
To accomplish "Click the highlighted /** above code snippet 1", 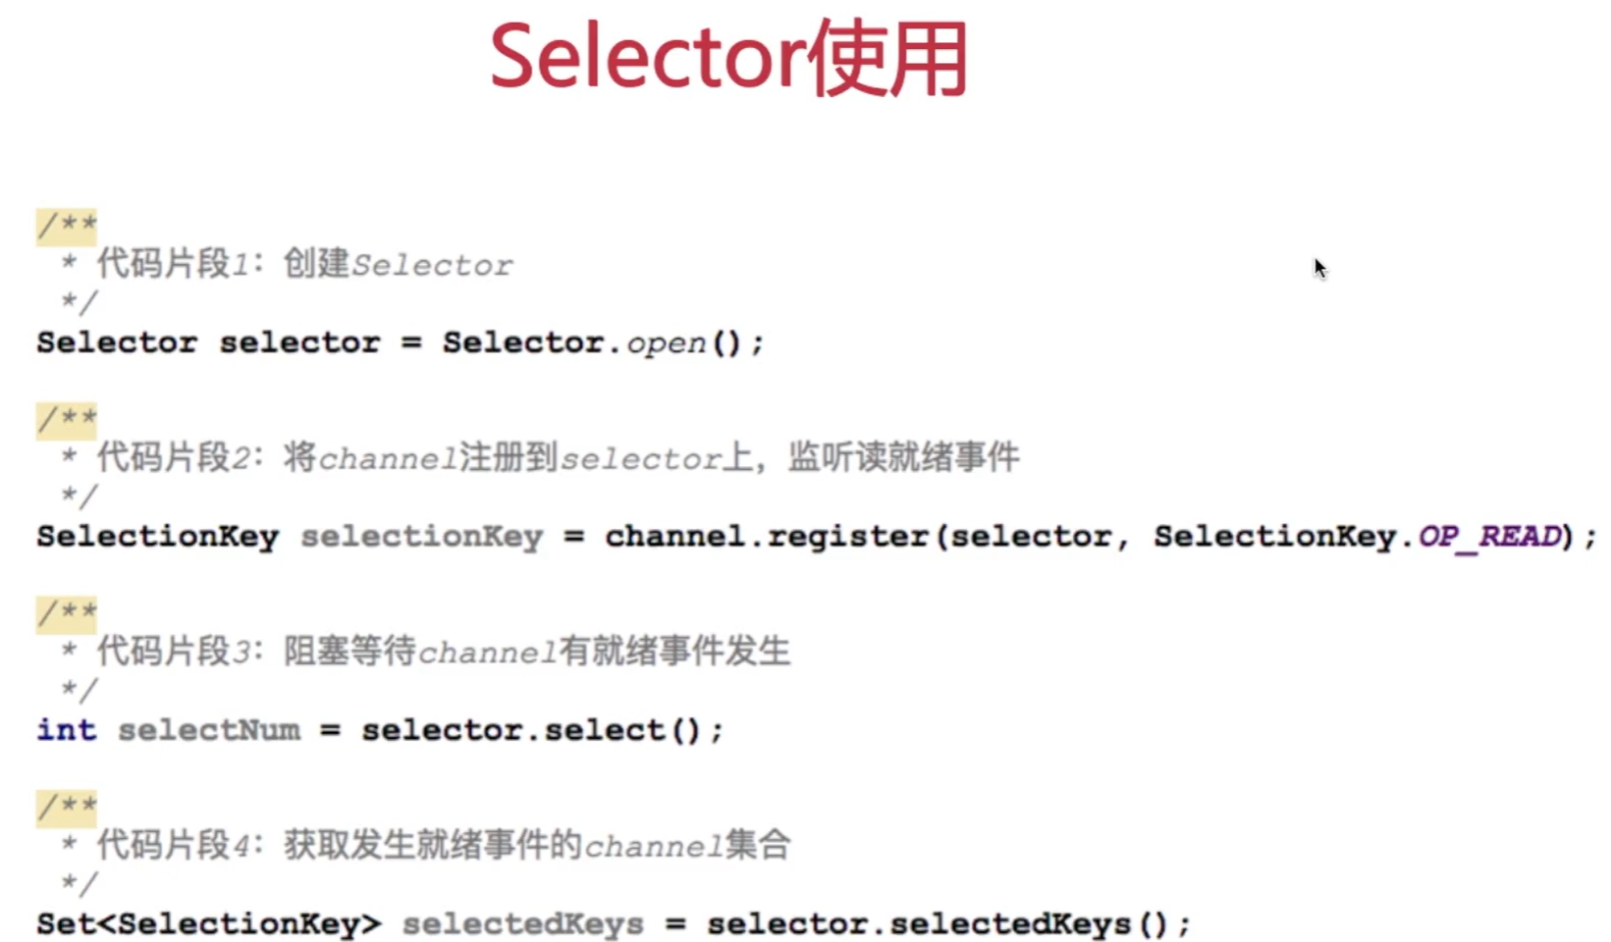I will (67, 227).
